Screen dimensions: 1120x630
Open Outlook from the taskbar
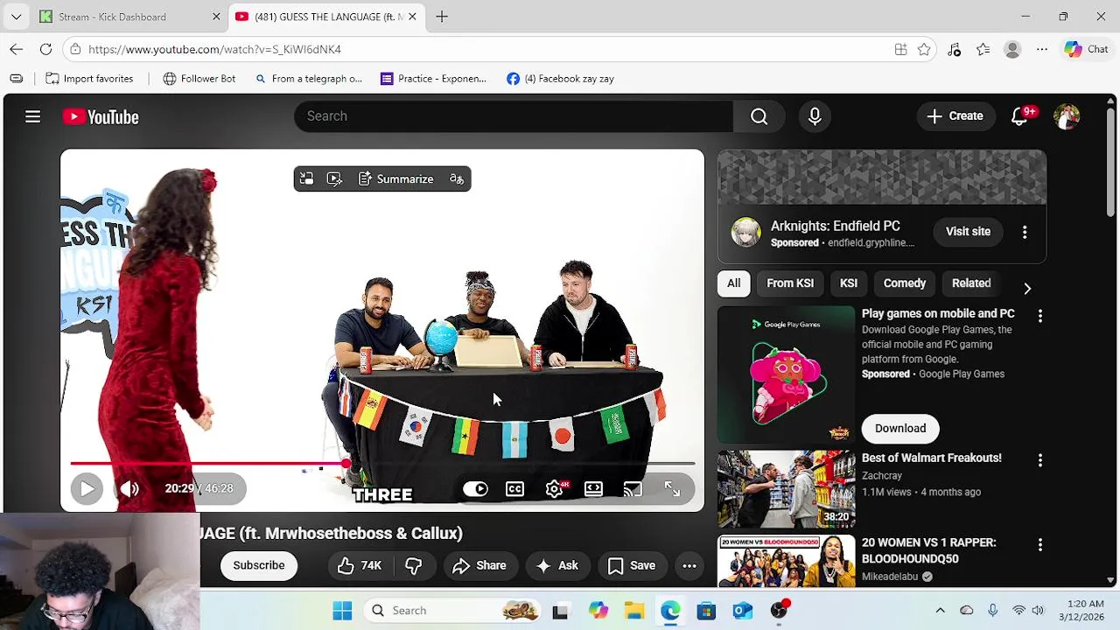[x=742, y=611]
